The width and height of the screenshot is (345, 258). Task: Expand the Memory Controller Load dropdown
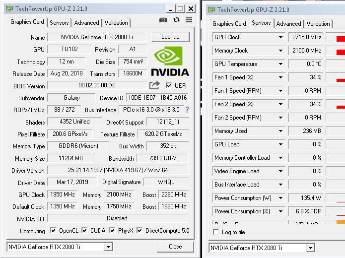click(280, 158)
